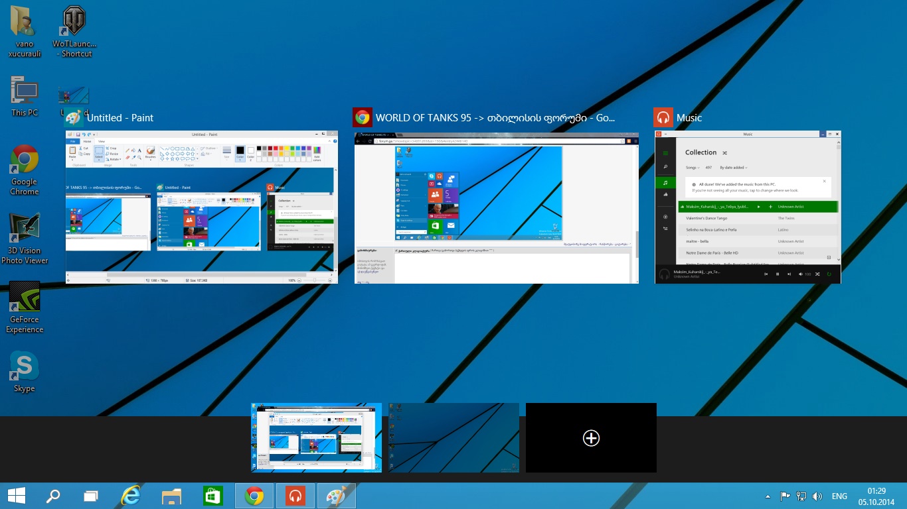Open the Action Center flag icon
This screenshot has width=907, height=509.
click(x=785, y=496)
